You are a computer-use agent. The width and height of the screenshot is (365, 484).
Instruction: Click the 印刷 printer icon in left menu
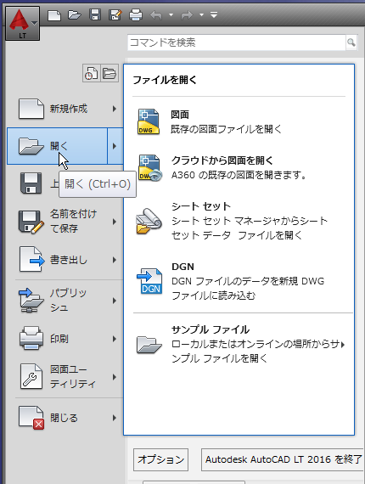[x=31, y=338]
